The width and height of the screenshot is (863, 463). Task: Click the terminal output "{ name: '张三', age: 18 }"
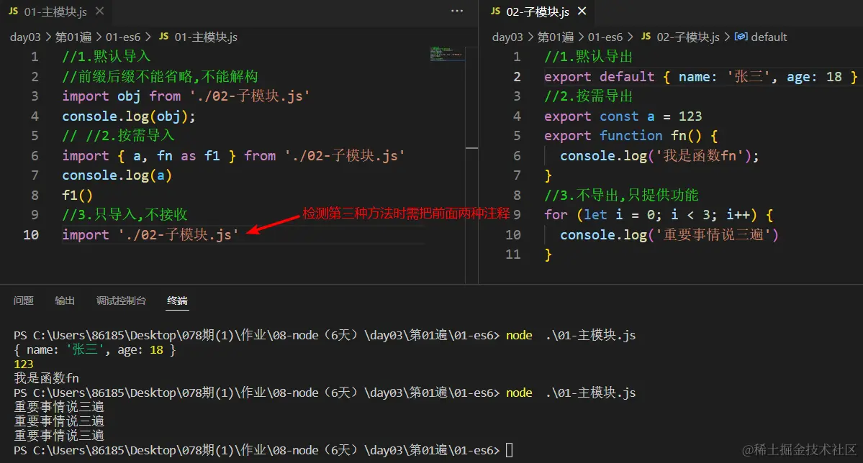(95, 349)
